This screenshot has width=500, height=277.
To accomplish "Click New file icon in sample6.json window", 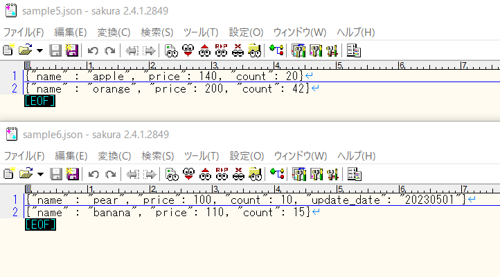I will (8, 174).
